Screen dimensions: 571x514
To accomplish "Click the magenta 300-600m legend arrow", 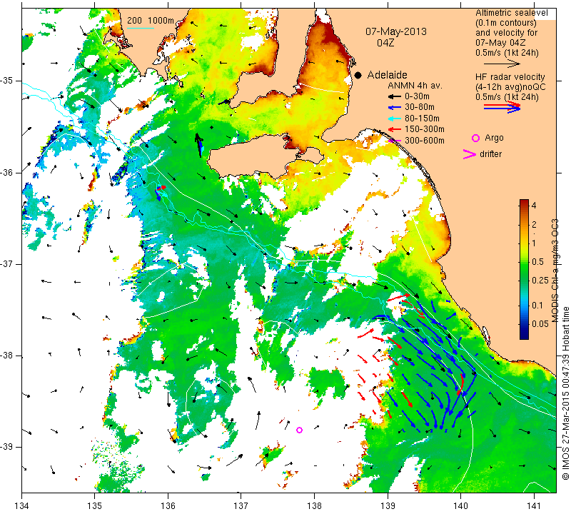I will 394,141.
